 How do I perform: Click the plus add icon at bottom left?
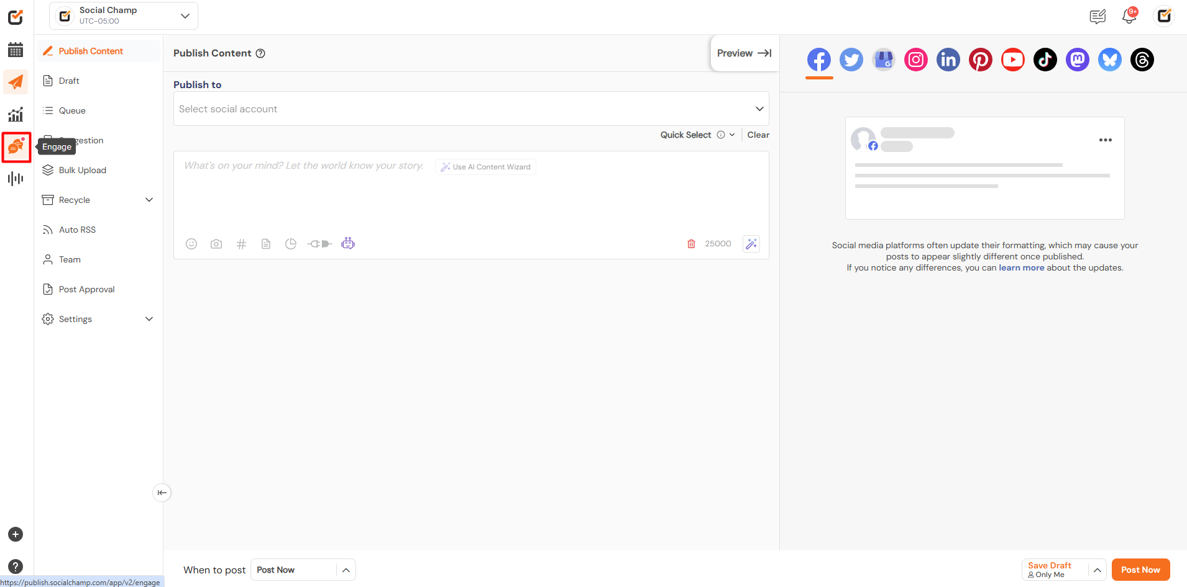click(16, 534)
